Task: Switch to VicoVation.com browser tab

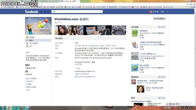Action: point(70,1)
